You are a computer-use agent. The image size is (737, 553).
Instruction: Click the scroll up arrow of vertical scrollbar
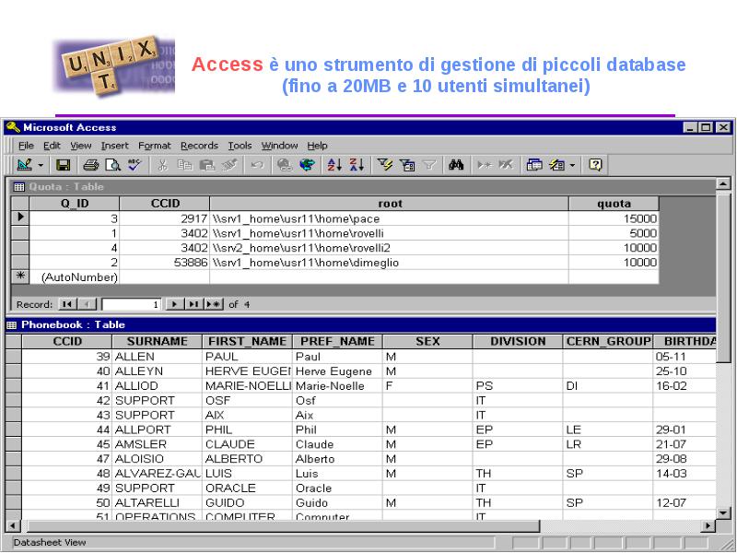[x=723, y=183]
